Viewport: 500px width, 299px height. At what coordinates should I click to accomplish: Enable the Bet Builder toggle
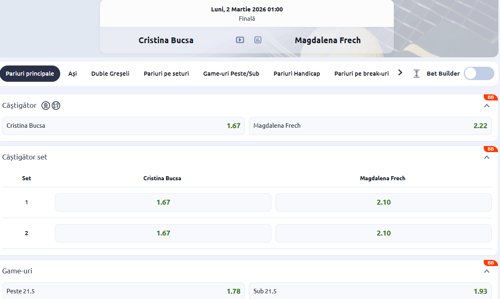[x=479, y=74]
